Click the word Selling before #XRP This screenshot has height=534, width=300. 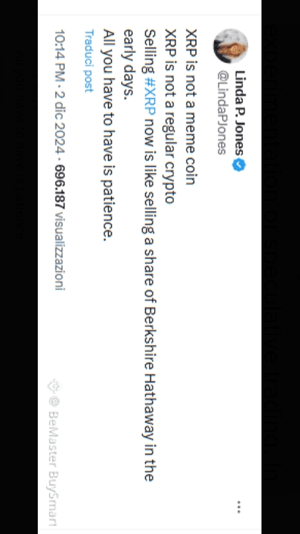pos(150,51)
